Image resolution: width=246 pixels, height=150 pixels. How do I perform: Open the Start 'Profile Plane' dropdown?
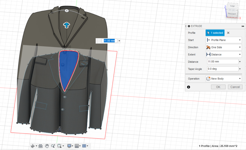pos(224,40)
